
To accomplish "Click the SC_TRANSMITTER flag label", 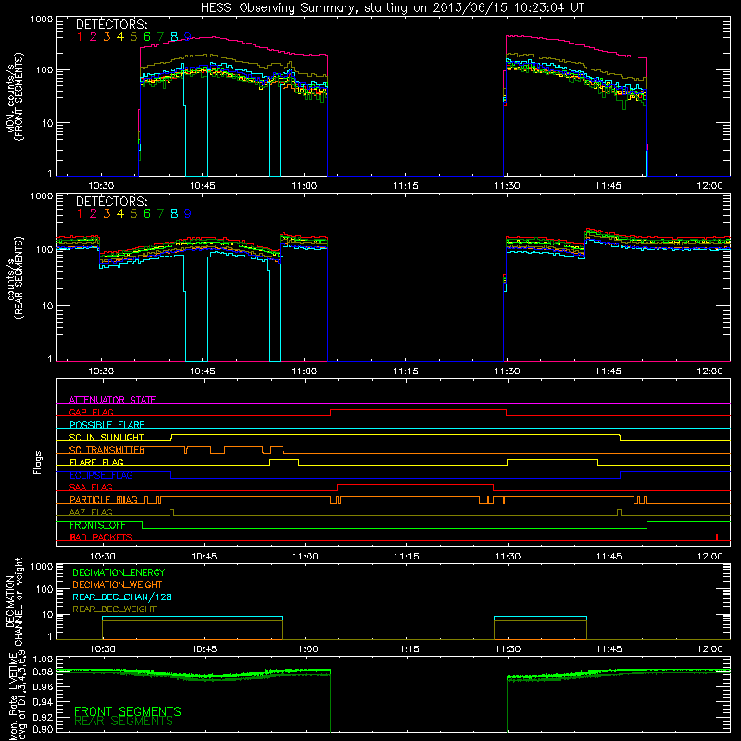I will pos(107,450).
